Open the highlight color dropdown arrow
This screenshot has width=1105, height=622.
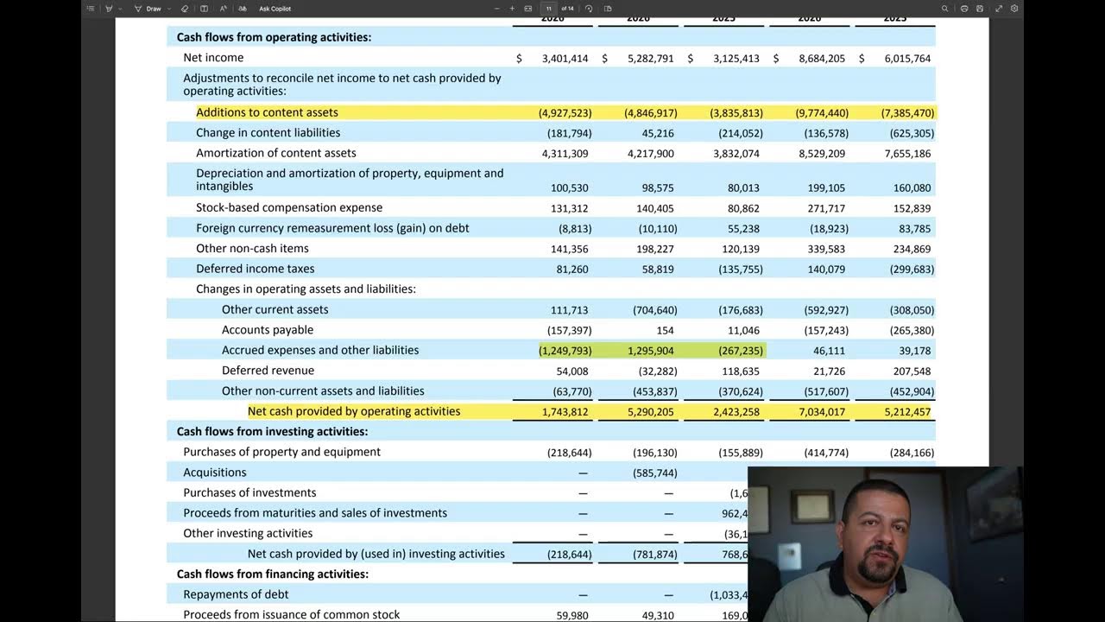[x=121, y=9]
